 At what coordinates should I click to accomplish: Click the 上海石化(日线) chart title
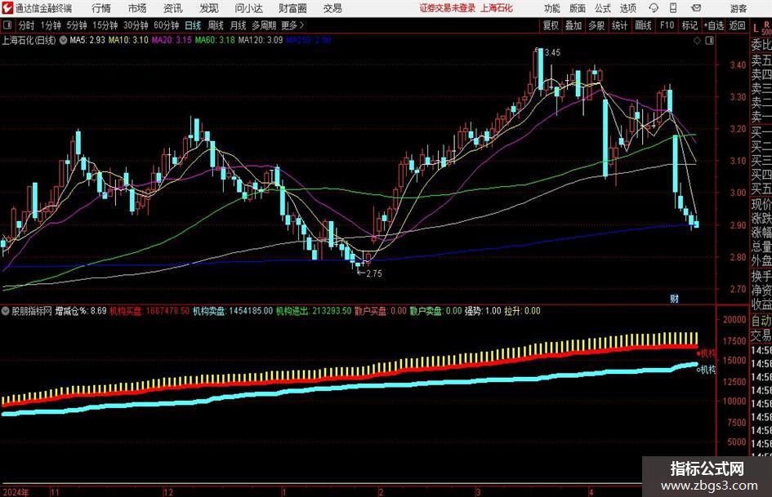point(29,40)
